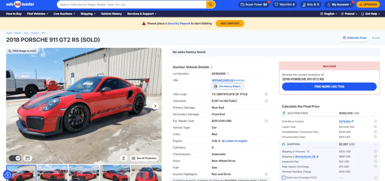Click FIND MORE LIKE THIS button
This screenshot has height=181, width=385.
pos(329,87)
